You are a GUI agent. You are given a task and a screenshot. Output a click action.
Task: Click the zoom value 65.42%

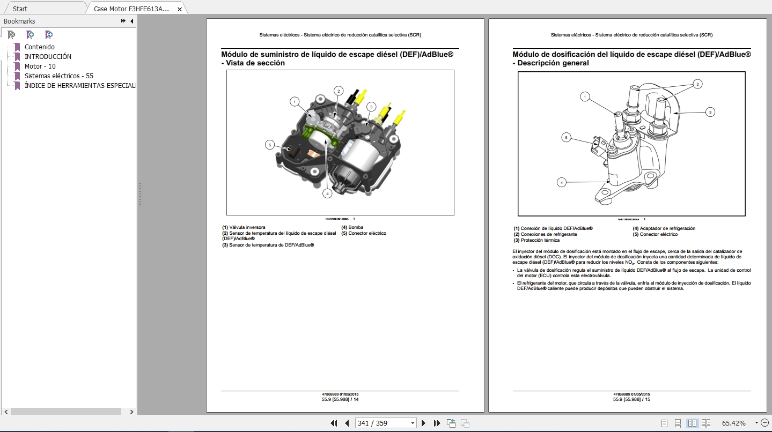(733, 423)
